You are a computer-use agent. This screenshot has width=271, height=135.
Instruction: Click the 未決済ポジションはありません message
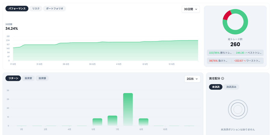pos(238,130)
